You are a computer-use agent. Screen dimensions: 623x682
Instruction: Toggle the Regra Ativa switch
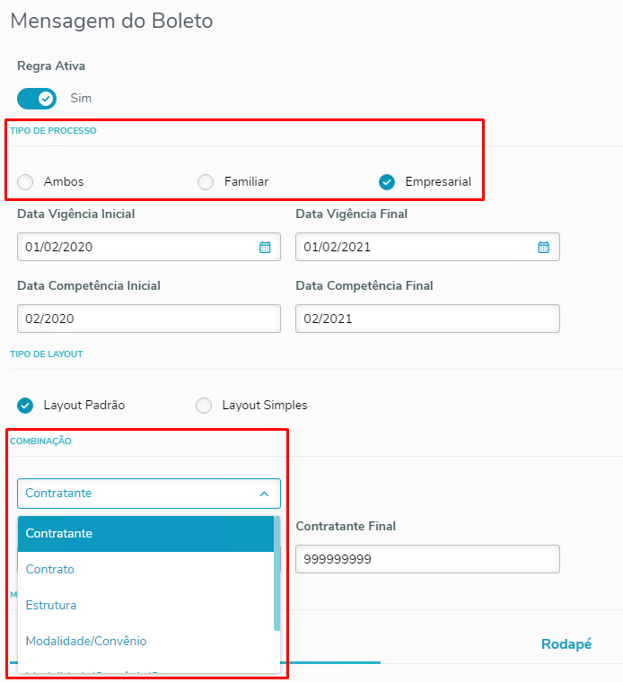point(37,98)
